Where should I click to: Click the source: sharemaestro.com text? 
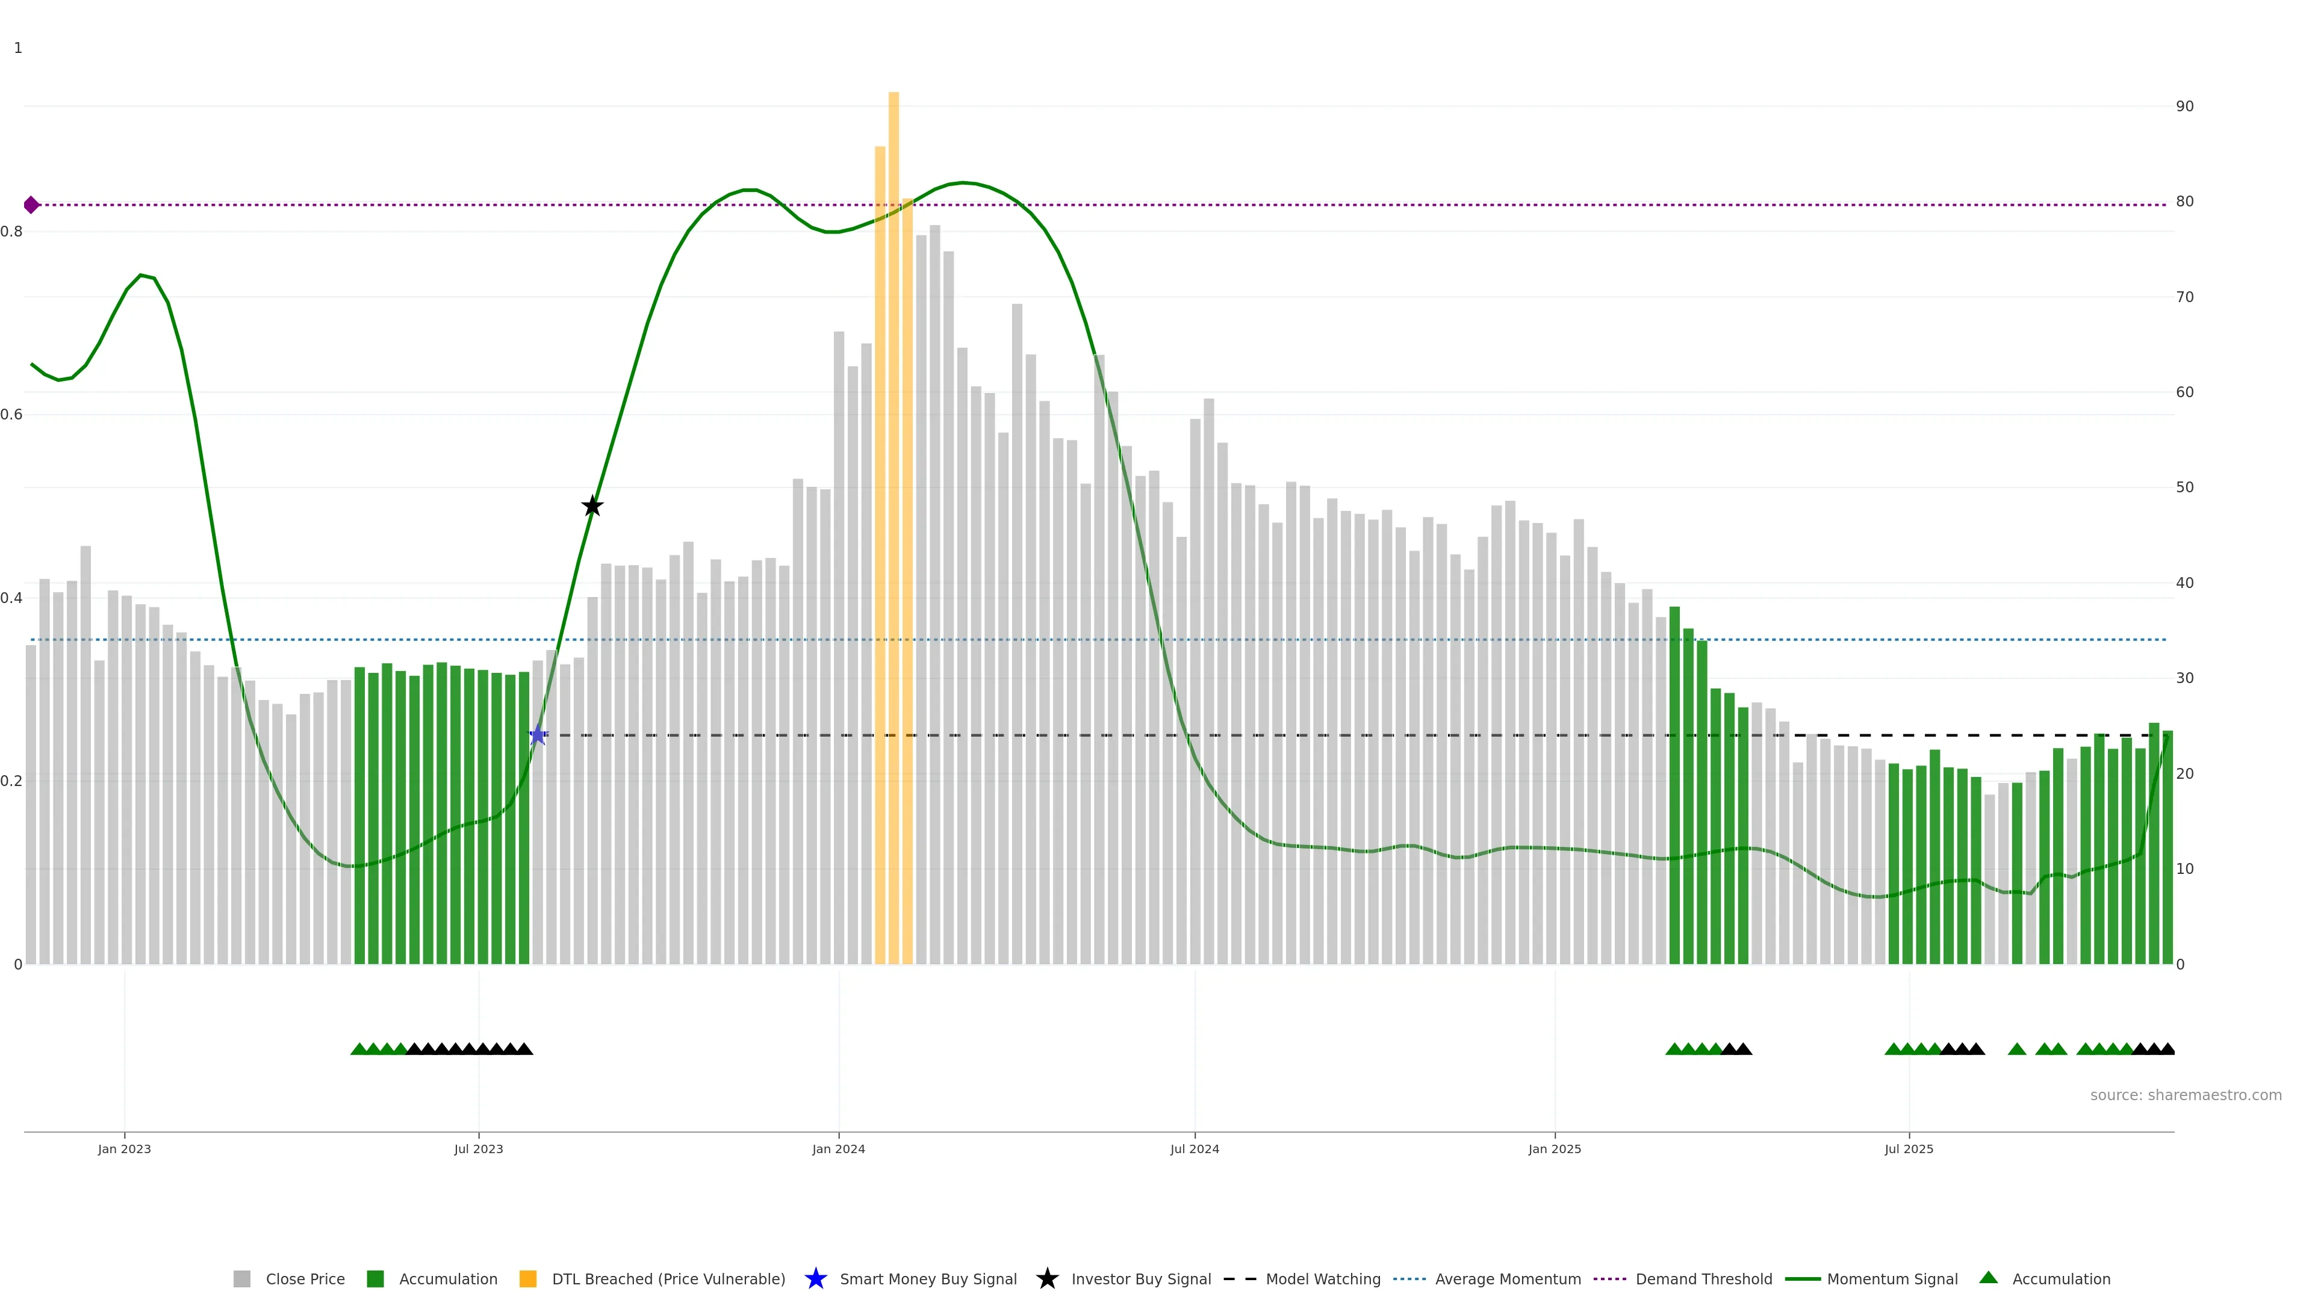coord(2186,1095)
